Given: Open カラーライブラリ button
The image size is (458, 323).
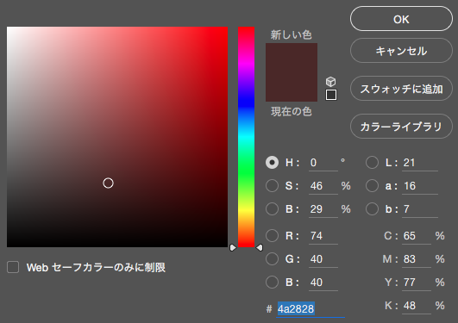Looking at the screenshot, I should pyautogui.click(x=401, y=127).
